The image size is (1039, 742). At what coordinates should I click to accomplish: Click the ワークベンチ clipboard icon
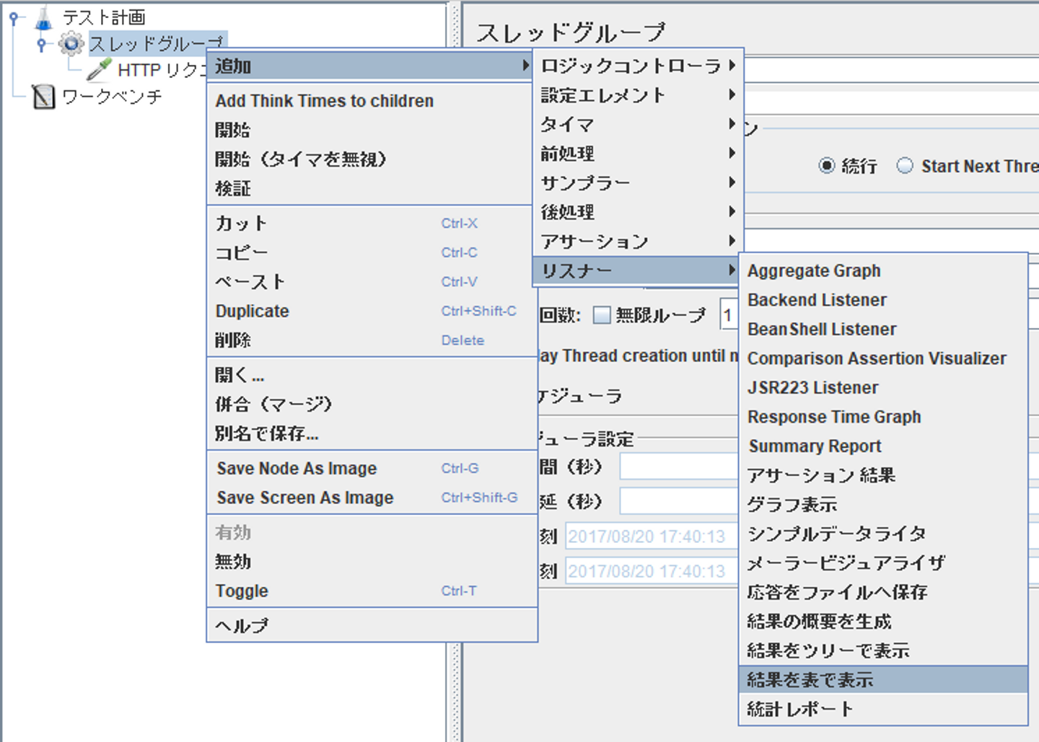click(43, 97)
